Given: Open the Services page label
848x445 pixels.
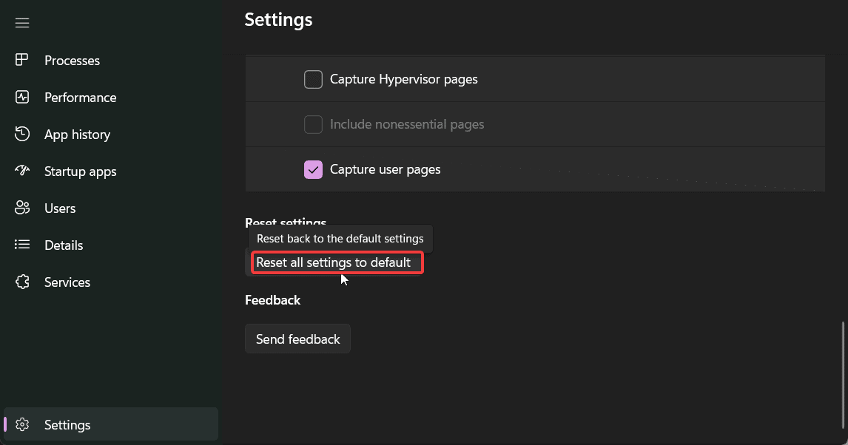Looking at the screenshot, I should (x=67, y=282).
